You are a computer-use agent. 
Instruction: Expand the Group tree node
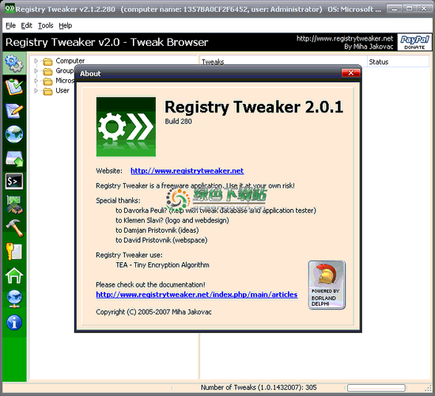pos(36,70)
